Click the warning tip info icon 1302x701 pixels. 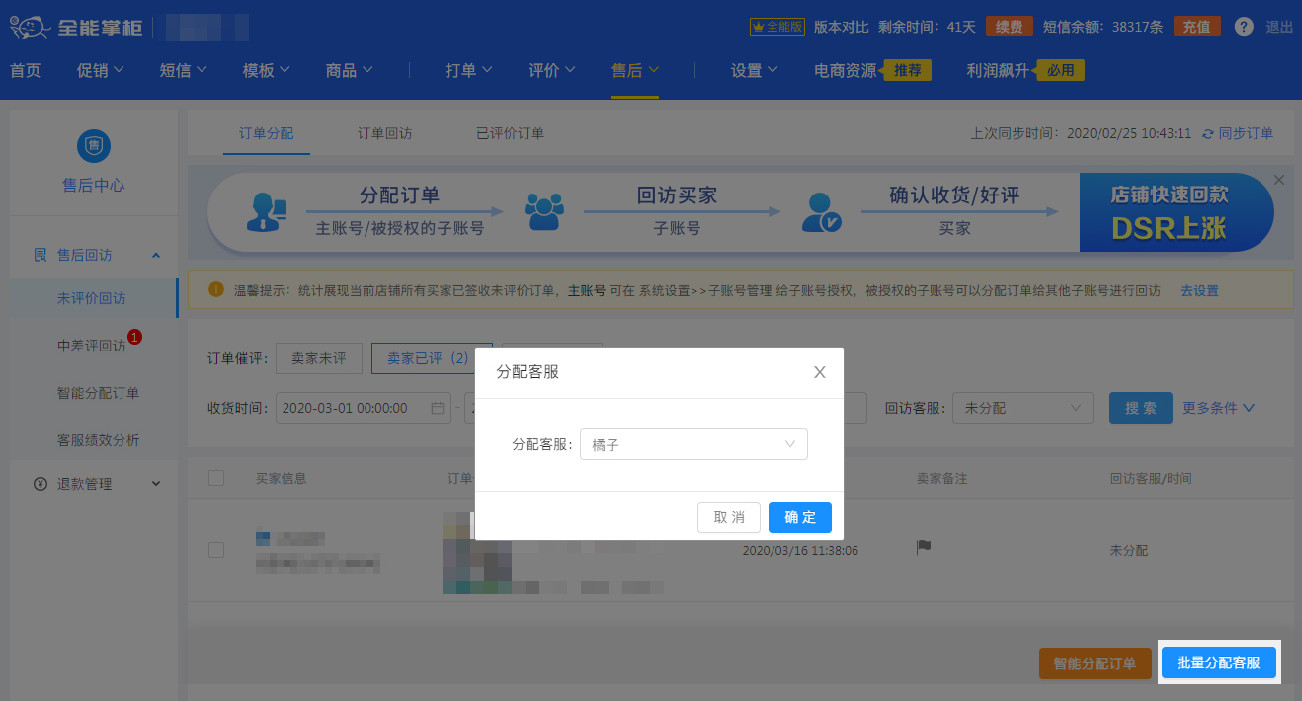(216, 290)
